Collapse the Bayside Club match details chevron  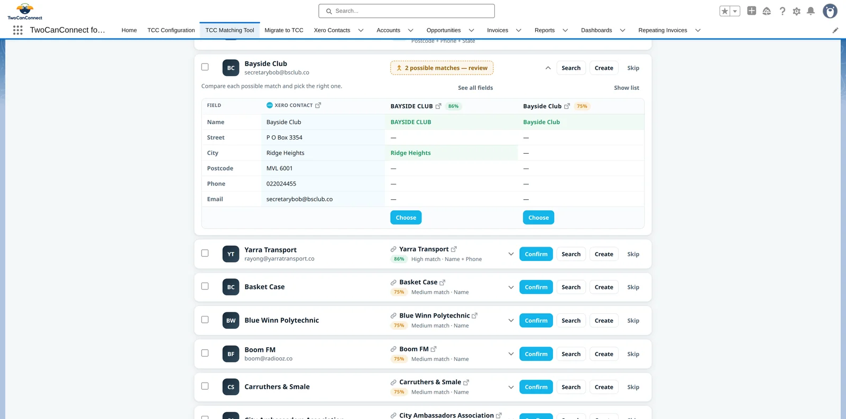point(548,68)
